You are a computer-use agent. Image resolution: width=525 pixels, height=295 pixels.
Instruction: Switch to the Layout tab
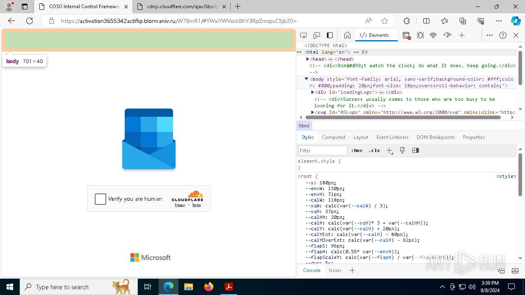[x=361, y=137]
